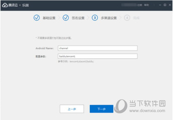Click the 注销 logout link

point(140,5)
